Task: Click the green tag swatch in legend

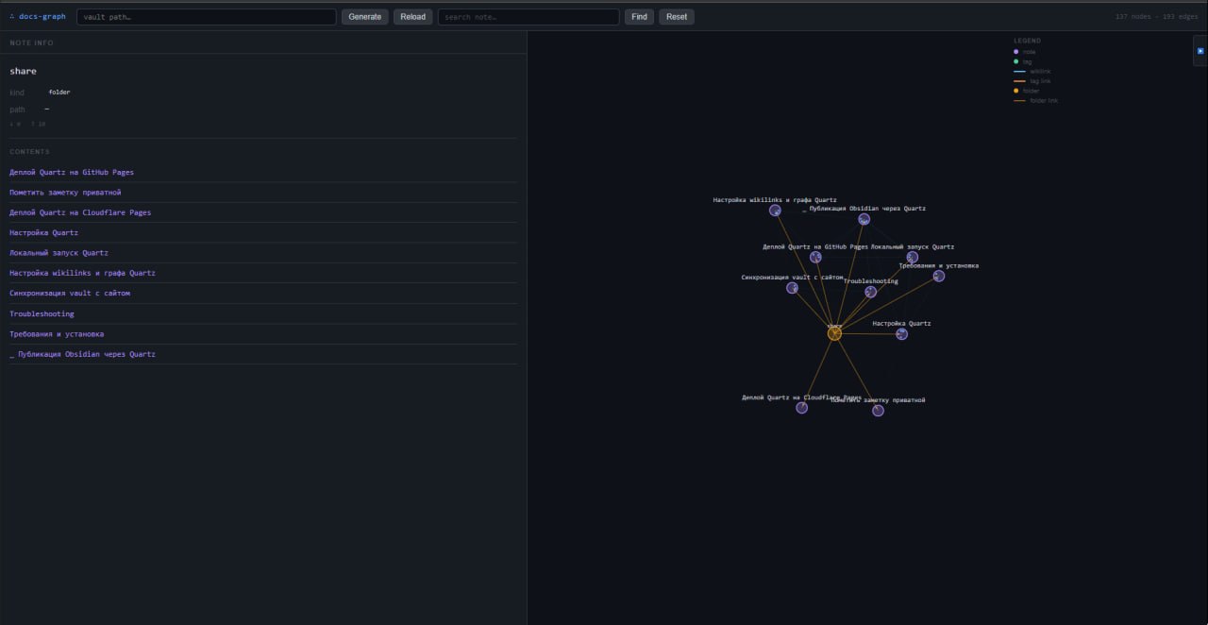Action: pyautogui.click(x=1016, y=61)
